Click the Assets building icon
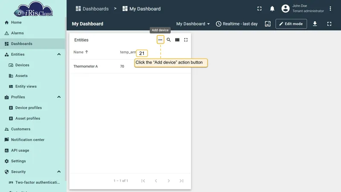The image size is (341, 192). pos(11,76)
